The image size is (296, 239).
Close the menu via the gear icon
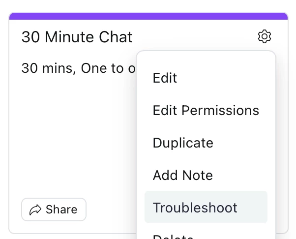tap(265, 36)
